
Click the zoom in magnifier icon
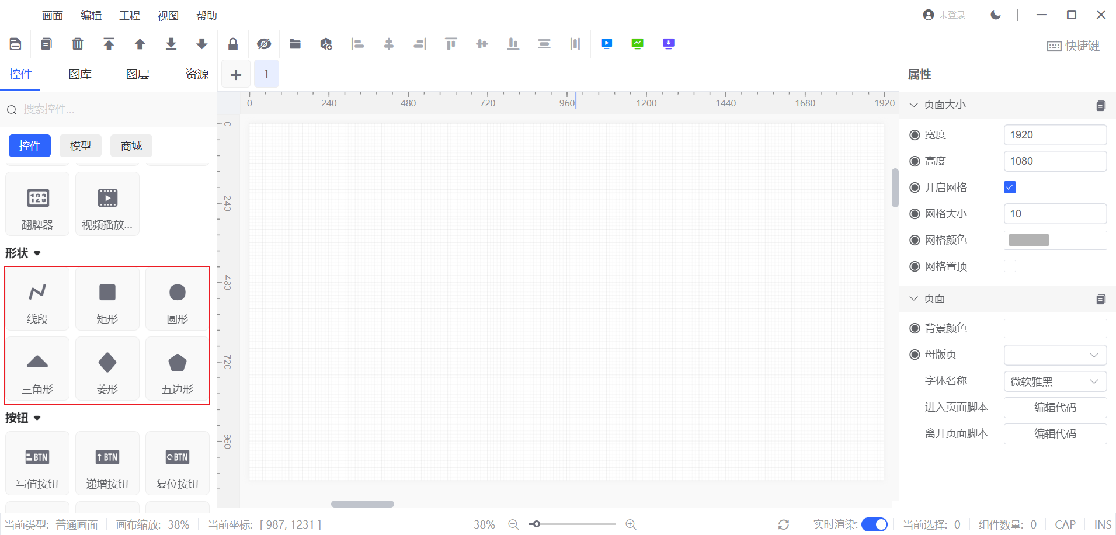[x=631, y=524]
